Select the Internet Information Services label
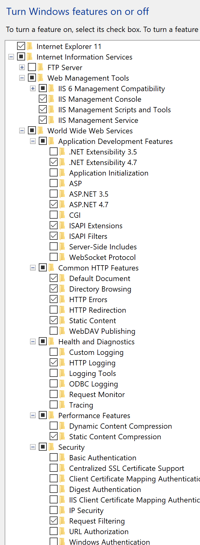This screenshot has width=200, height=545. pos(84,57)
